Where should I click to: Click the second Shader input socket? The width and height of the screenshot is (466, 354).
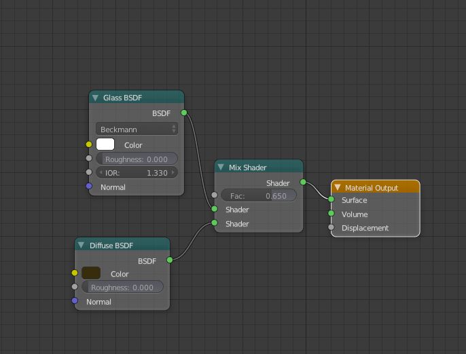tap(214, 222)
